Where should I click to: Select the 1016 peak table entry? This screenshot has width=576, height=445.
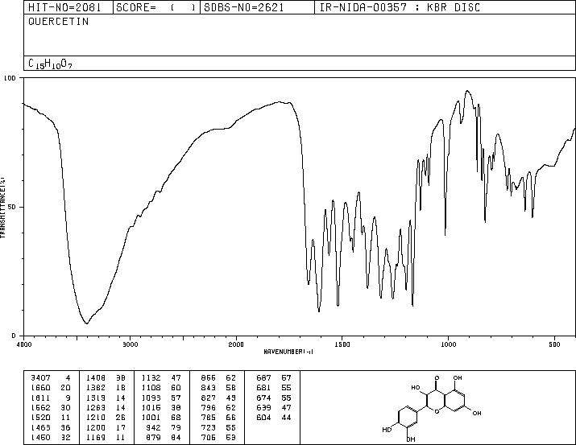pyautogui.click(x=161, y=407)
